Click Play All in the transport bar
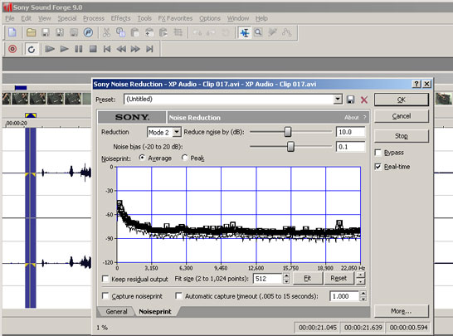Viewport: 453px width, 336px height. [x=50, y=49]
